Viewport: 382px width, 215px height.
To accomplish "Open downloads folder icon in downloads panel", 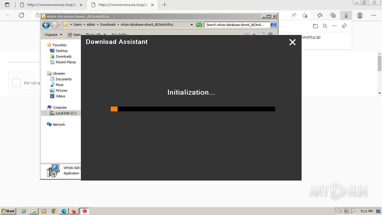I will coord(315,26).
